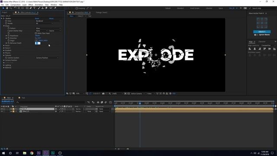
Task: Click the Extrusion Depth value field
Action: [38, 43]
